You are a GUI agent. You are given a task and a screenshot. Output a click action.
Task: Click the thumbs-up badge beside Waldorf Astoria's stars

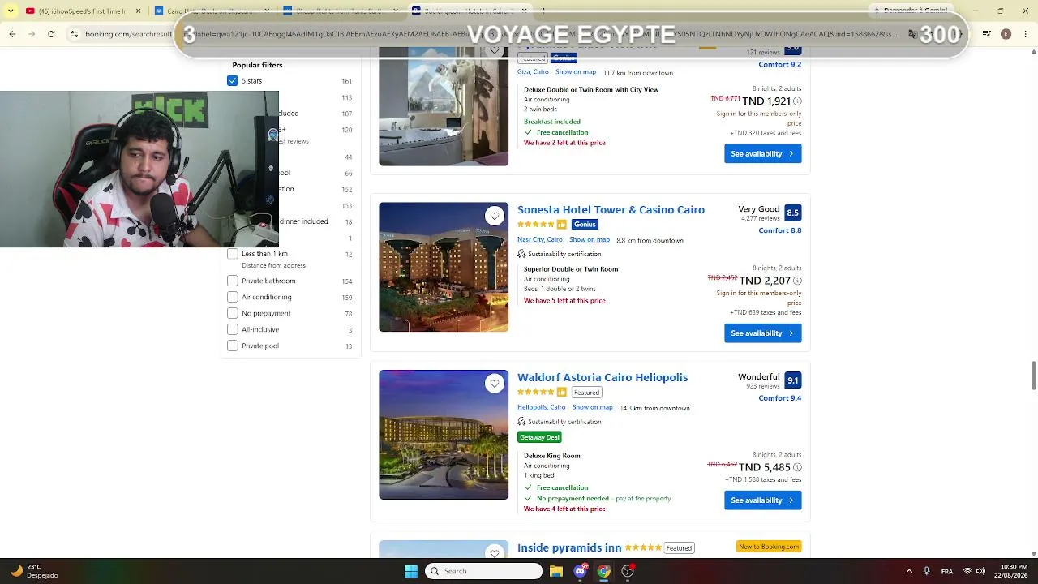[x=561, y=393]
